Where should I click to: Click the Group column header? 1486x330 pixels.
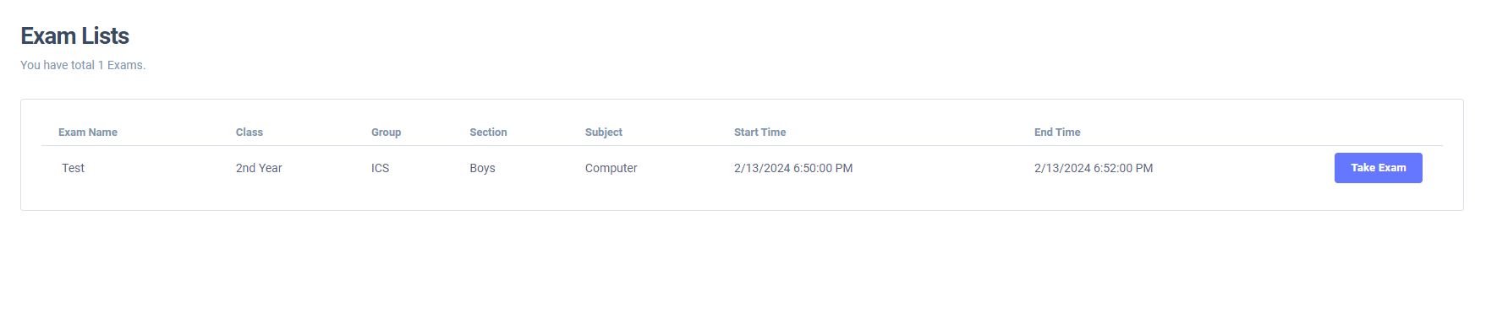pyautogui.click(x=386, y=133)
